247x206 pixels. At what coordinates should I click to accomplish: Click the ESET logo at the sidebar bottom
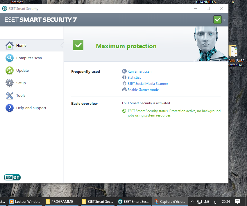(x=12, y=177)
